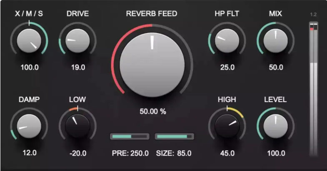Select the HIGH value 45.0
Screen dimensions: 327x171
tap(227, 153)
